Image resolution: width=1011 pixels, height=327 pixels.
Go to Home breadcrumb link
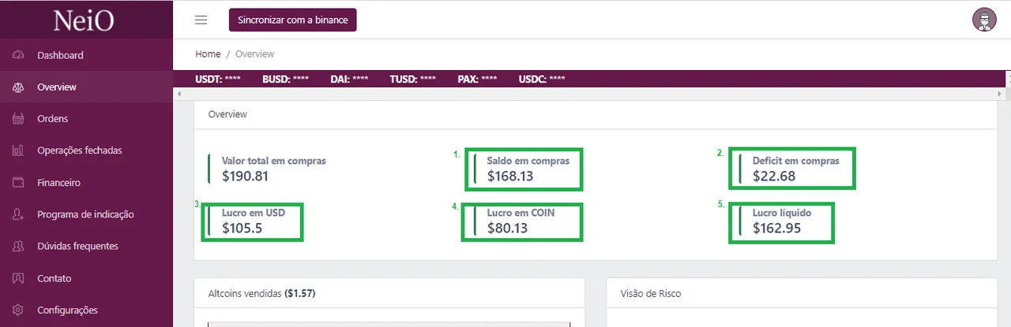[208, 54]
